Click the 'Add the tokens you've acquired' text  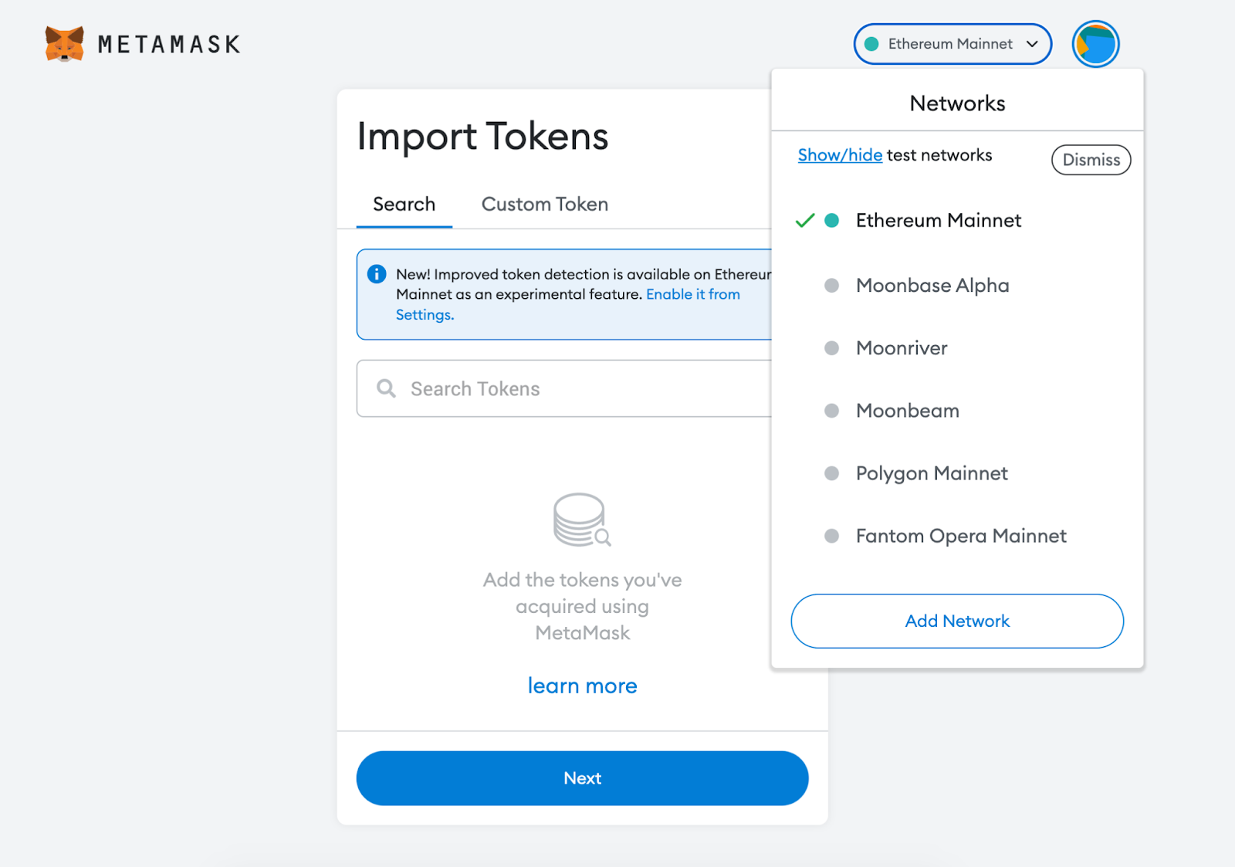point(582,606)
